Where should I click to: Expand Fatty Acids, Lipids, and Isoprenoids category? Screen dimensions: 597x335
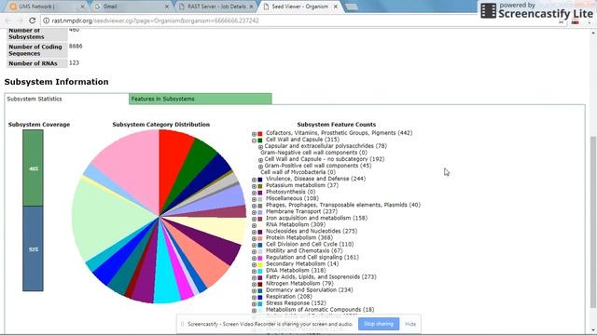tap(254, 278)
